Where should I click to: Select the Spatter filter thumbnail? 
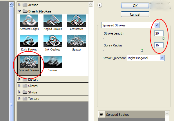click(77, 41)
